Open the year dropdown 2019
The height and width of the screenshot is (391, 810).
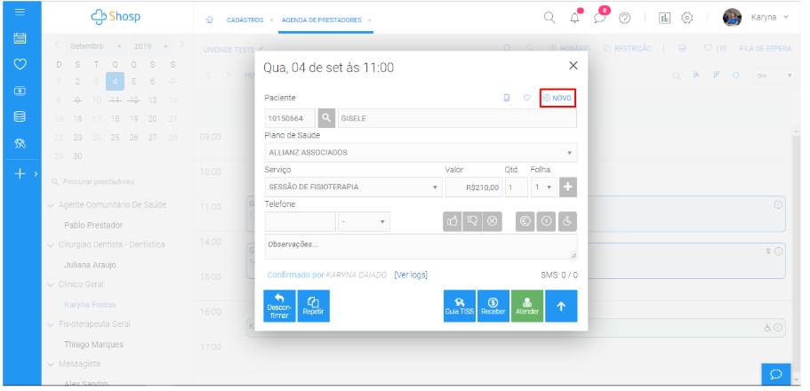point(151,46)
